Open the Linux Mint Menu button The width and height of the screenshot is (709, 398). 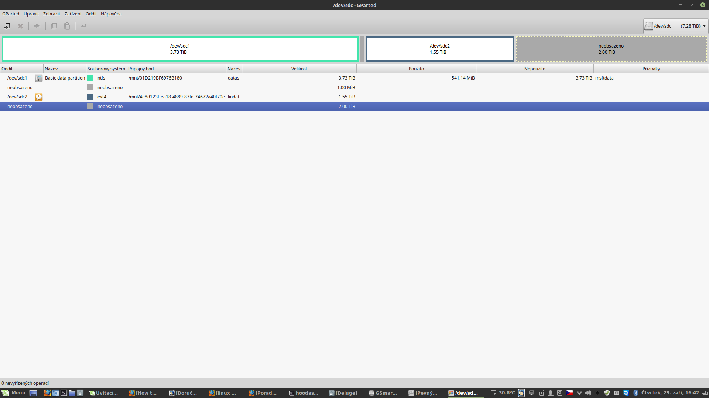pos(14,393)
